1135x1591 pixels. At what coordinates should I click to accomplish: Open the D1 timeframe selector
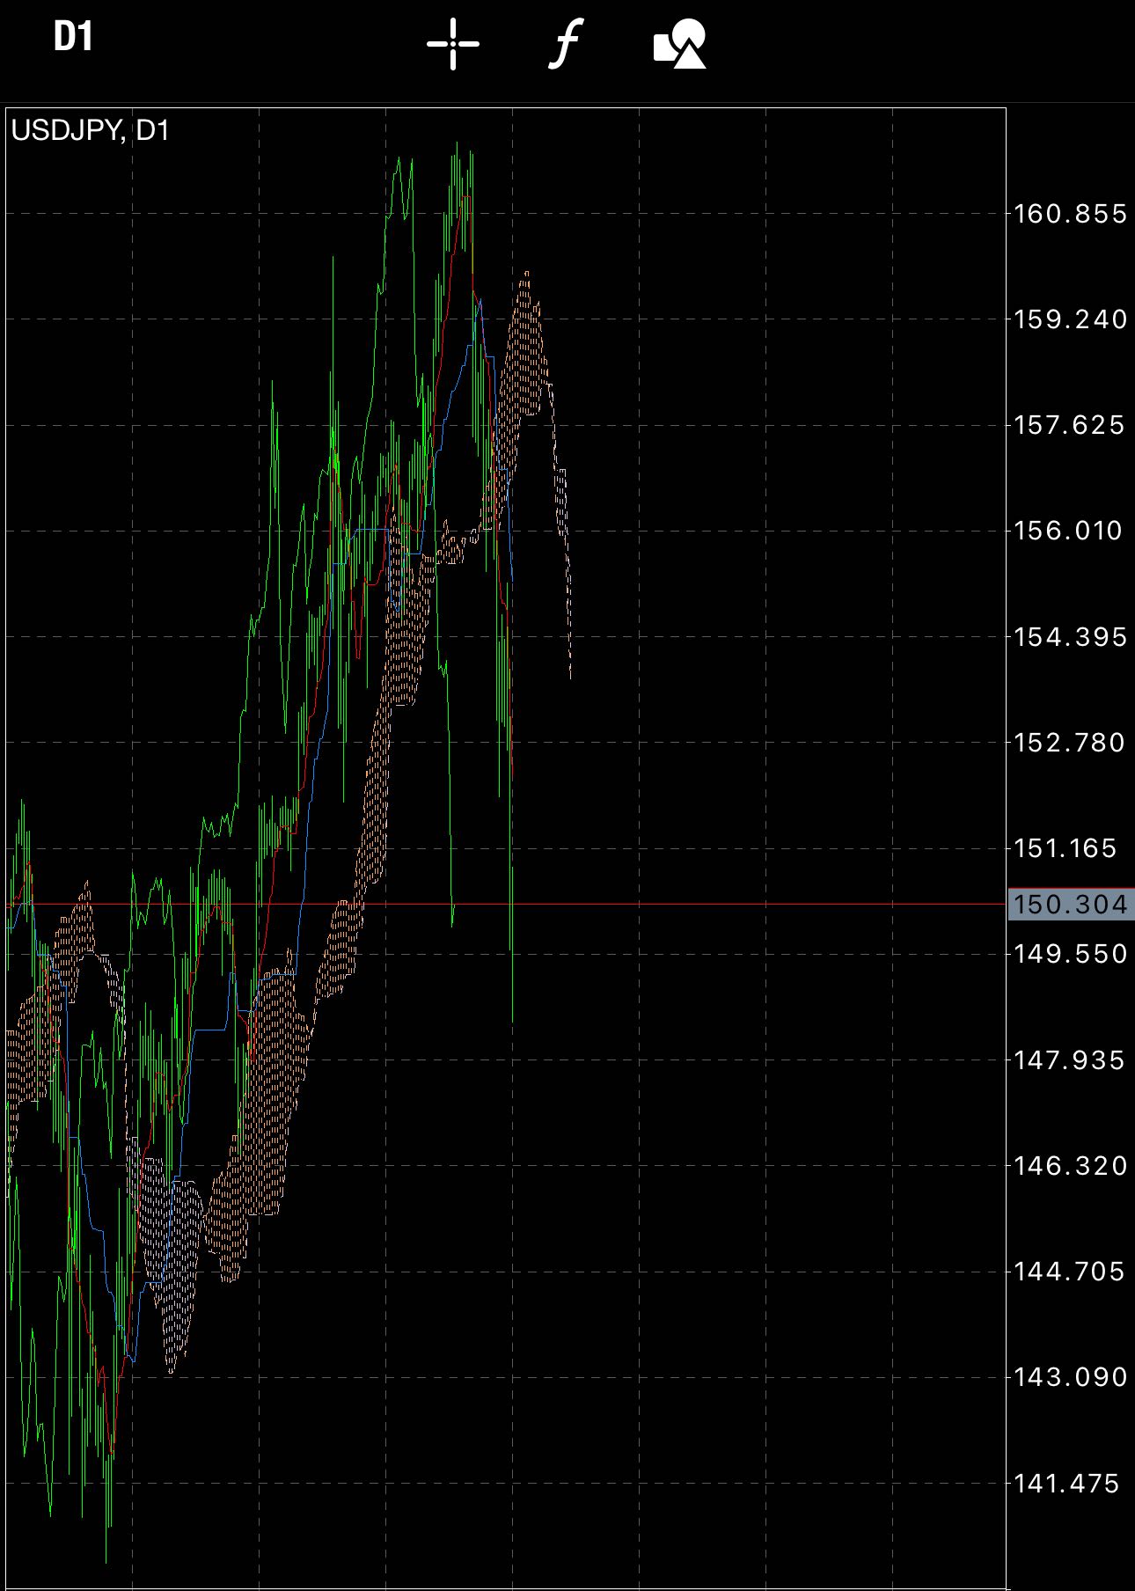73,38
